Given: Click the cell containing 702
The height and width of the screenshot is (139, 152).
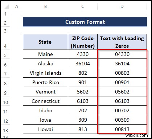Looking at the screenshot, I should click(83, 110).
